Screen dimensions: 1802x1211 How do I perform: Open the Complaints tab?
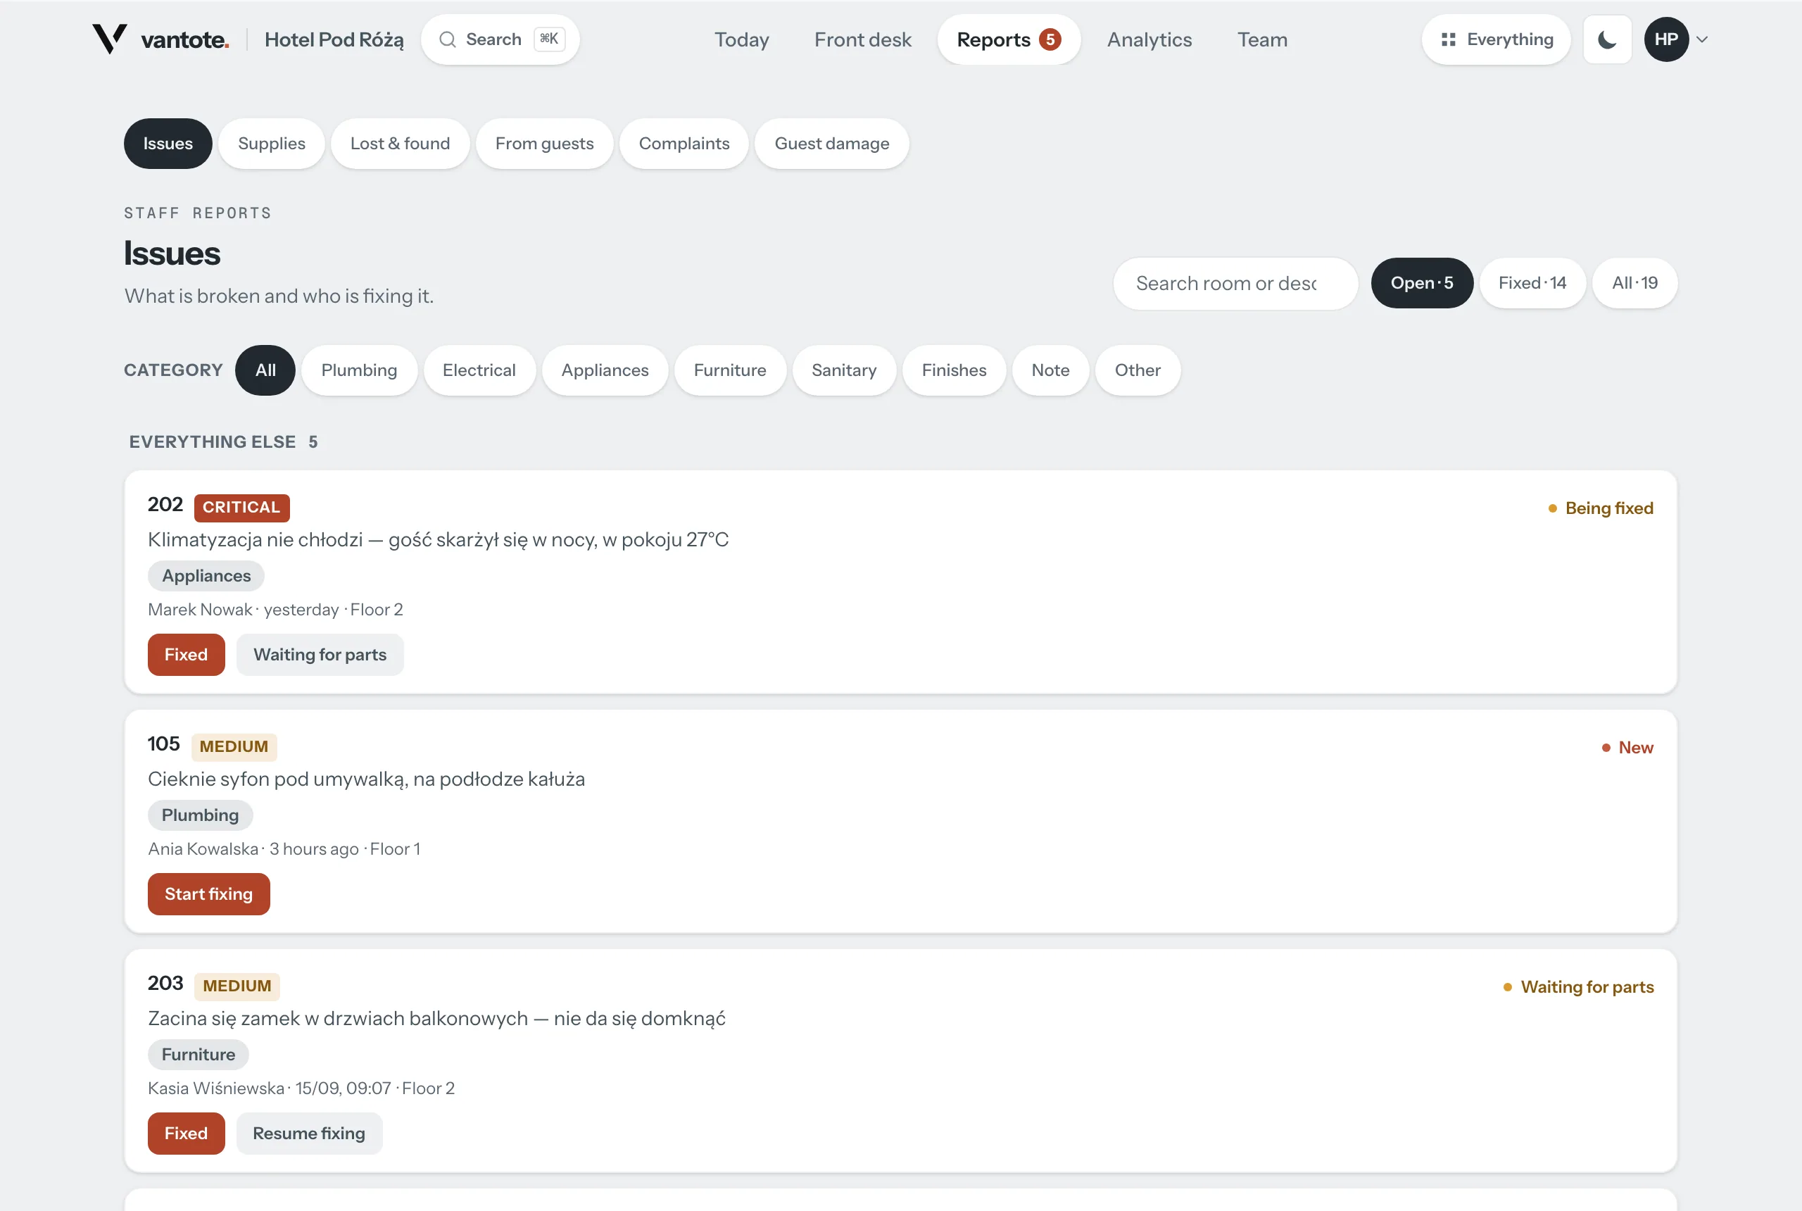click(x=684, y=144)
